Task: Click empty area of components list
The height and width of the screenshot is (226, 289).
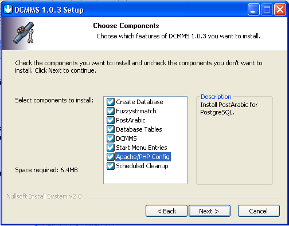Action: [x=145, y=177]
